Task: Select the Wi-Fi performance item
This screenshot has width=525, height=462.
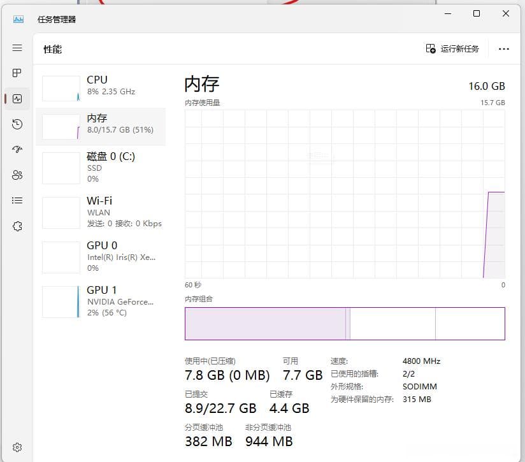Action: point(101,212)
